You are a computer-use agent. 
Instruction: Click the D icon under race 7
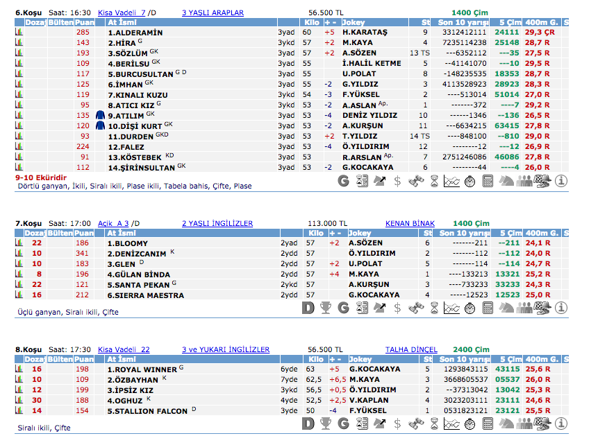tap(308, 307)
